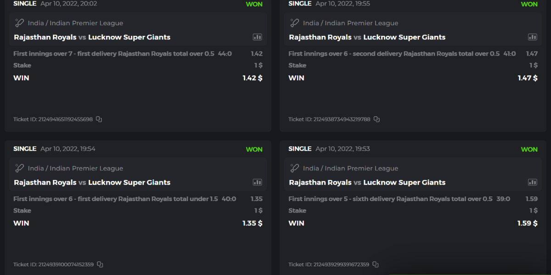The width and height of the screenshot is (551, 275).
Task: Open match statistics icon on 20:02 bet
Action: click(x=257, y=37)
